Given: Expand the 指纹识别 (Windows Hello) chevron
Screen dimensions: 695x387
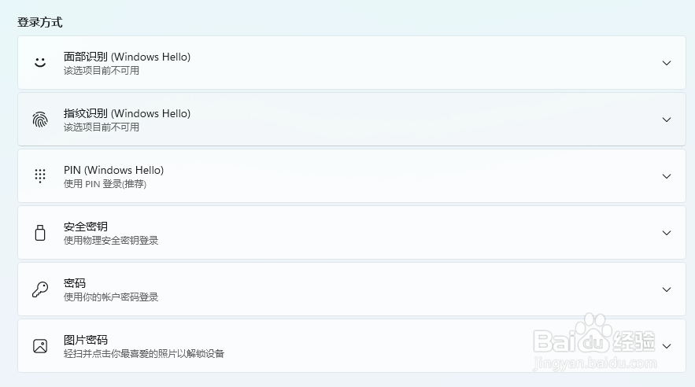Looking at the screenshot, I should pyautogui.click(x=666, y=120).
